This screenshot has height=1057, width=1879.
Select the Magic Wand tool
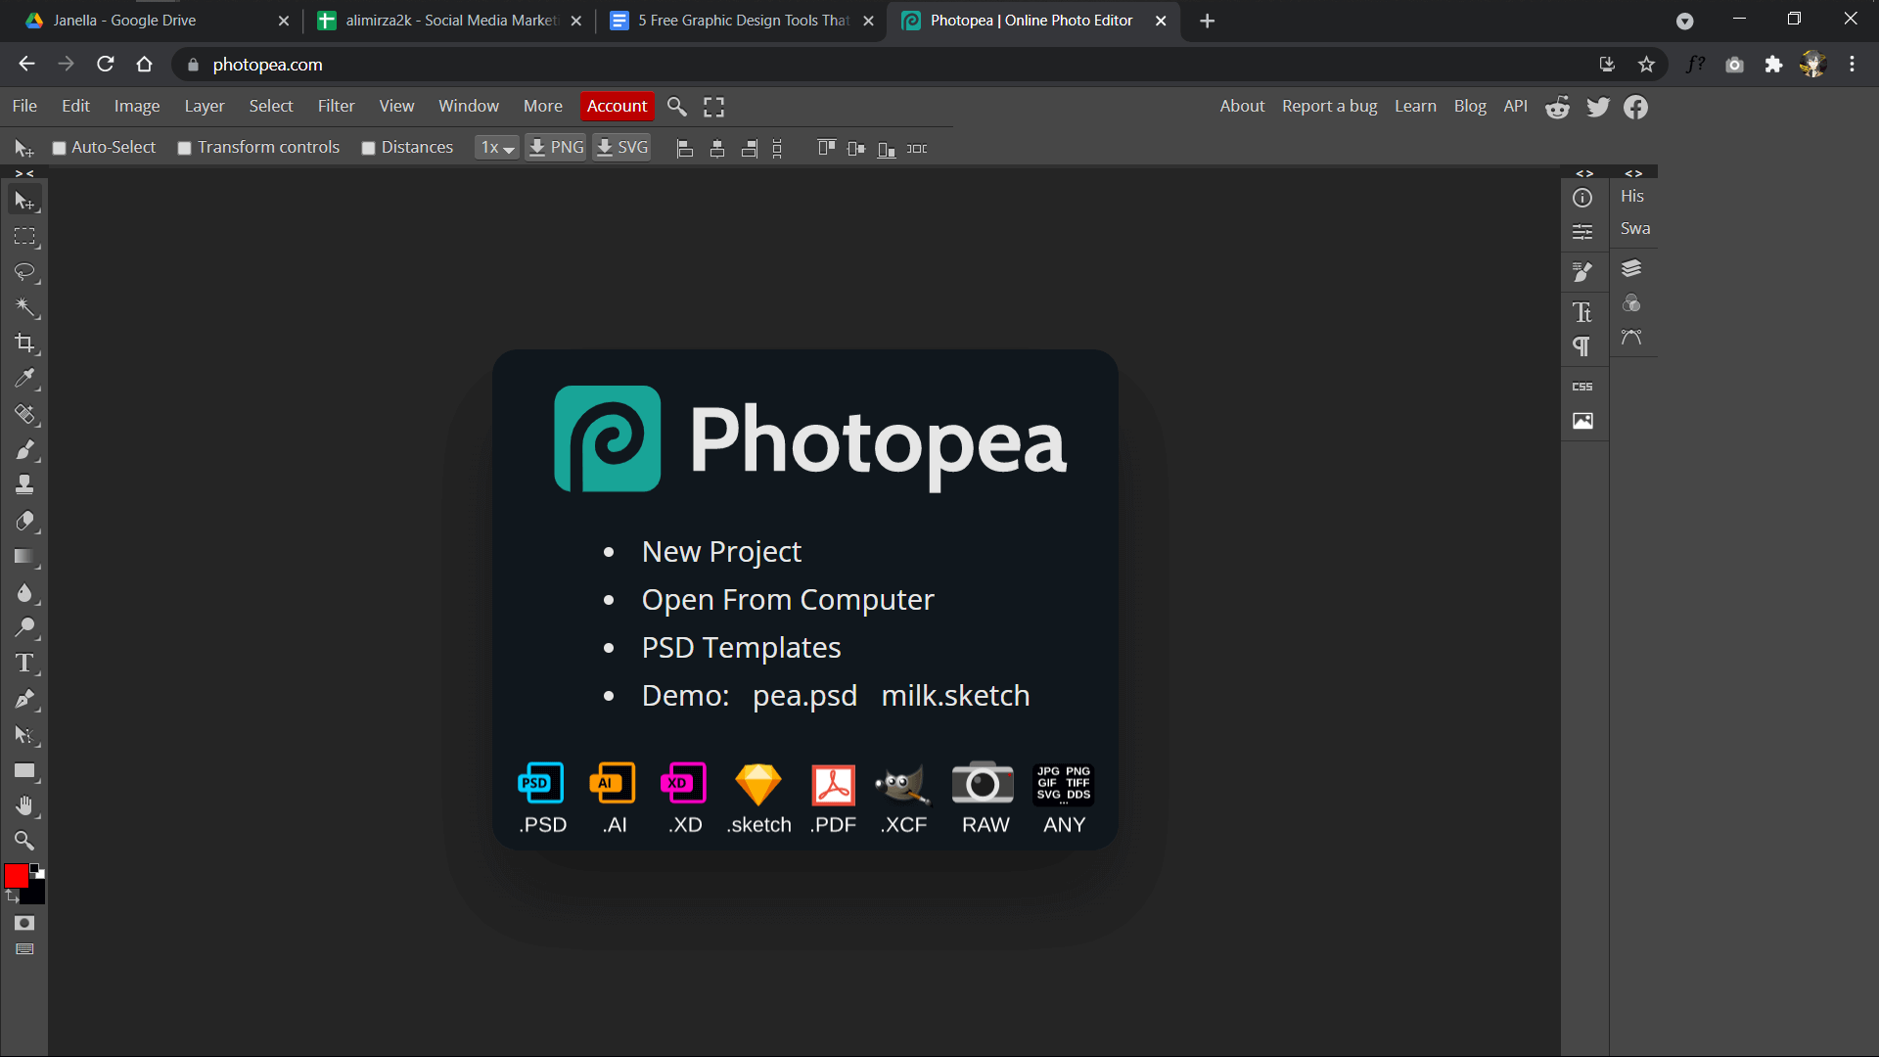click(24, 308)
